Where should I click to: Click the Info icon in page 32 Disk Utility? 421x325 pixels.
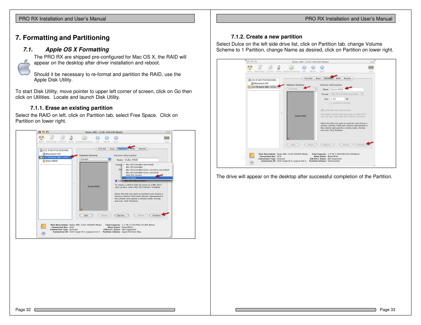[x=97, y=138]
